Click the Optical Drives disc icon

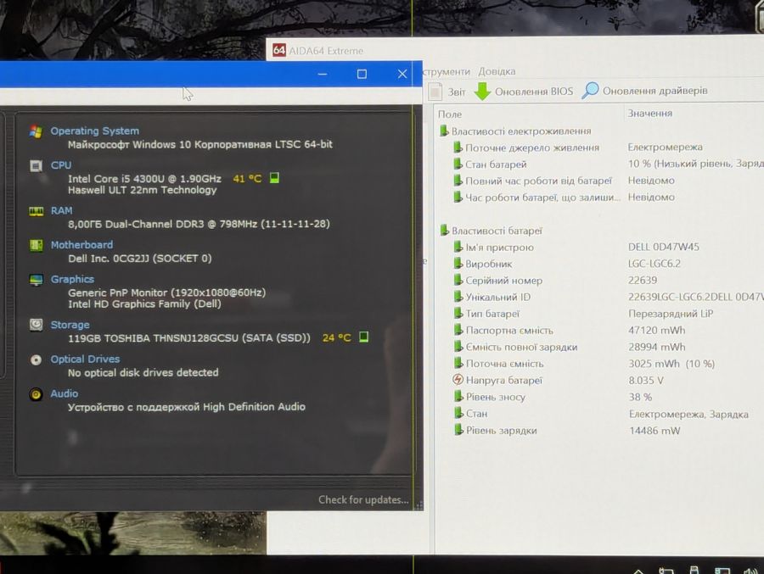pos(36,359)
